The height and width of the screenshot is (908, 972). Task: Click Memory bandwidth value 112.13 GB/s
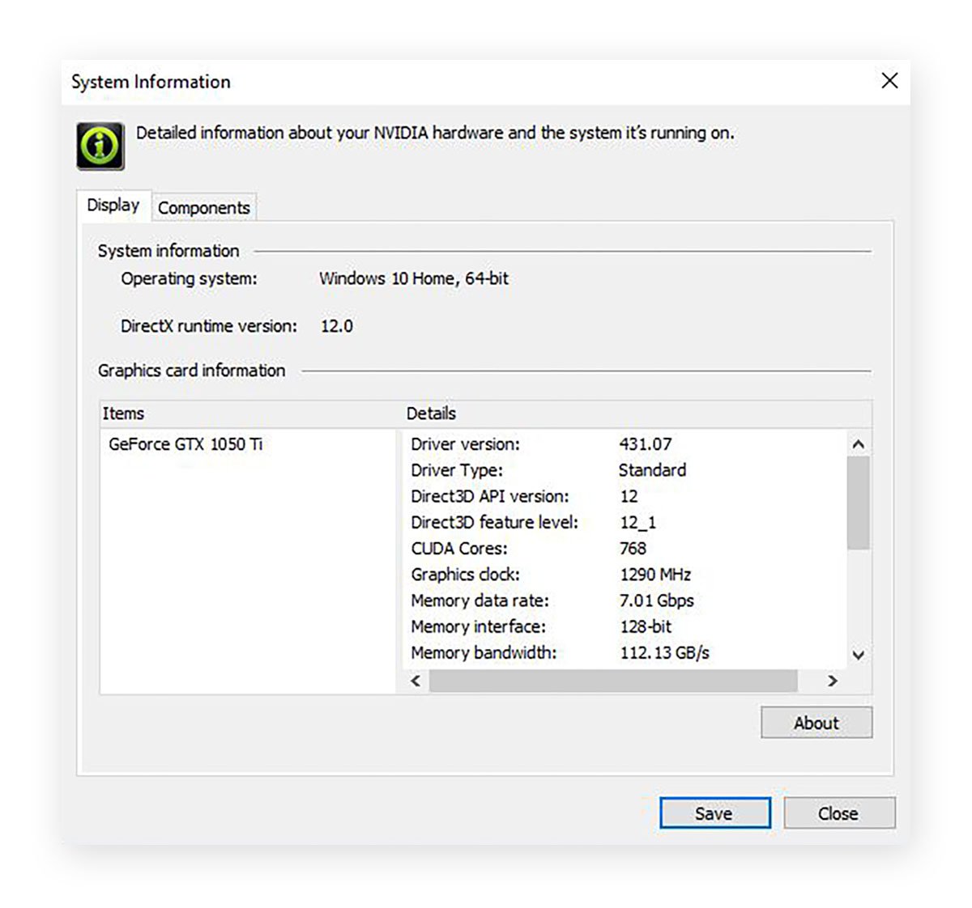point(665,652)
